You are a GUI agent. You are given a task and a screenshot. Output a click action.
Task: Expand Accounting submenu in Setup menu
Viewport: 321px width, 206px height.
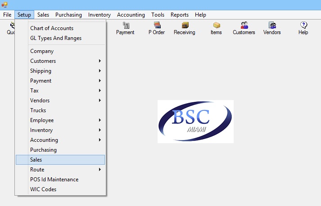60,140
